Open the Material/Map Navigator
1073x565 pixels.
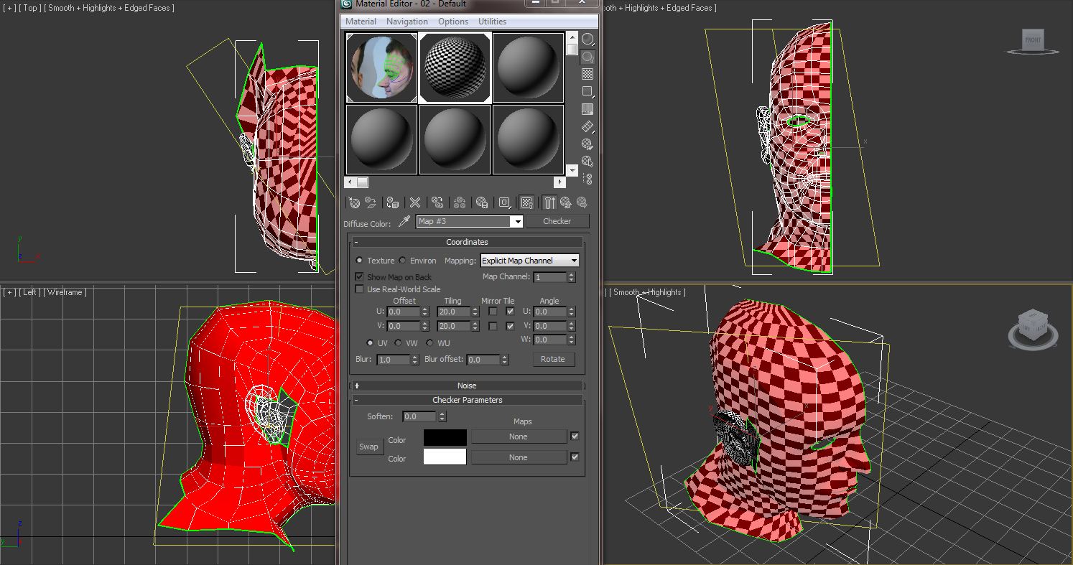[x=587, y=179]
